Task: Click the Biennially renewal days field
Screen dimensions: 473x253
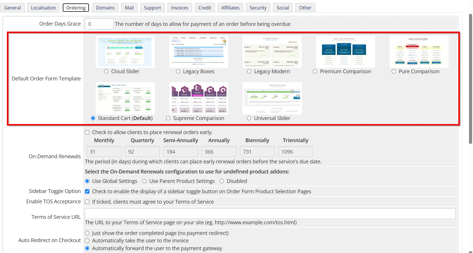Action: (x=257, y=152)
